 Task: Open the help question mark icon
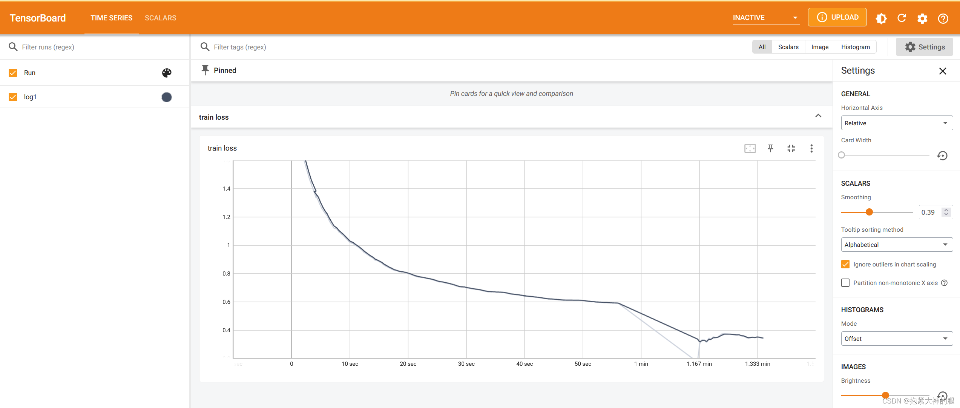click(943, 18)
